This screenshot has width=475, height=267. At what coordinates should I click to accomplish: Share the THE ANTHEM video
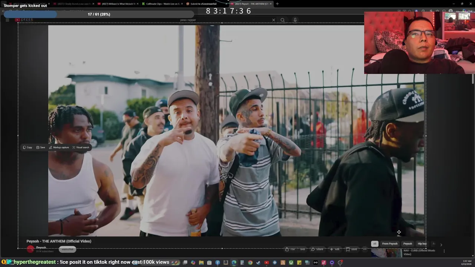point(317,249)
